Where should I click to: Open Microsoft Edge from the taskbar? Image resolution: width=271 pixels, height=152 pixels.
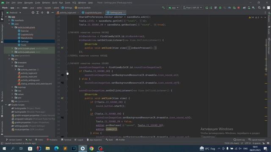tap(56, 148)
